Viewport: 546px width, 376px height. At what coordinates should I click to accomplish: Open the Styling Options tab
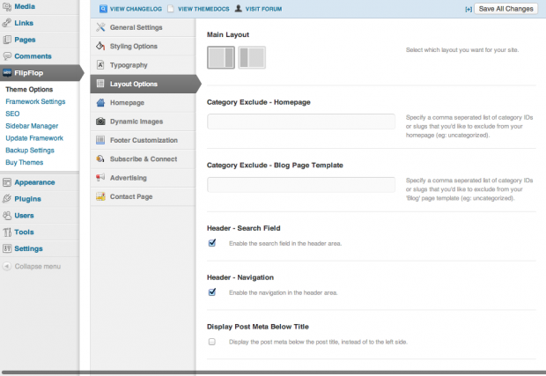pos(143,46)
